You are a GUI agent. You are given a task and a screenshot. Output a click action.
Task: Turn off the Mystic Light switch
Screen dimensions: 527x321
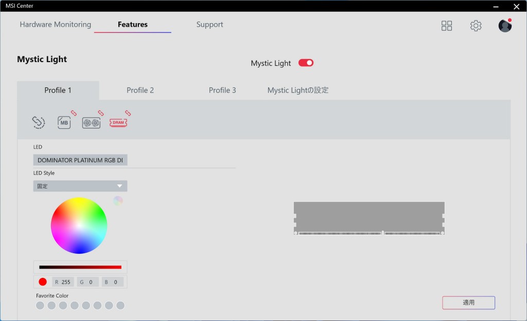(x=306, y=63)
